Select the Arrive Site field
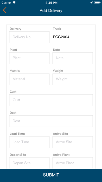 (73, 142)
